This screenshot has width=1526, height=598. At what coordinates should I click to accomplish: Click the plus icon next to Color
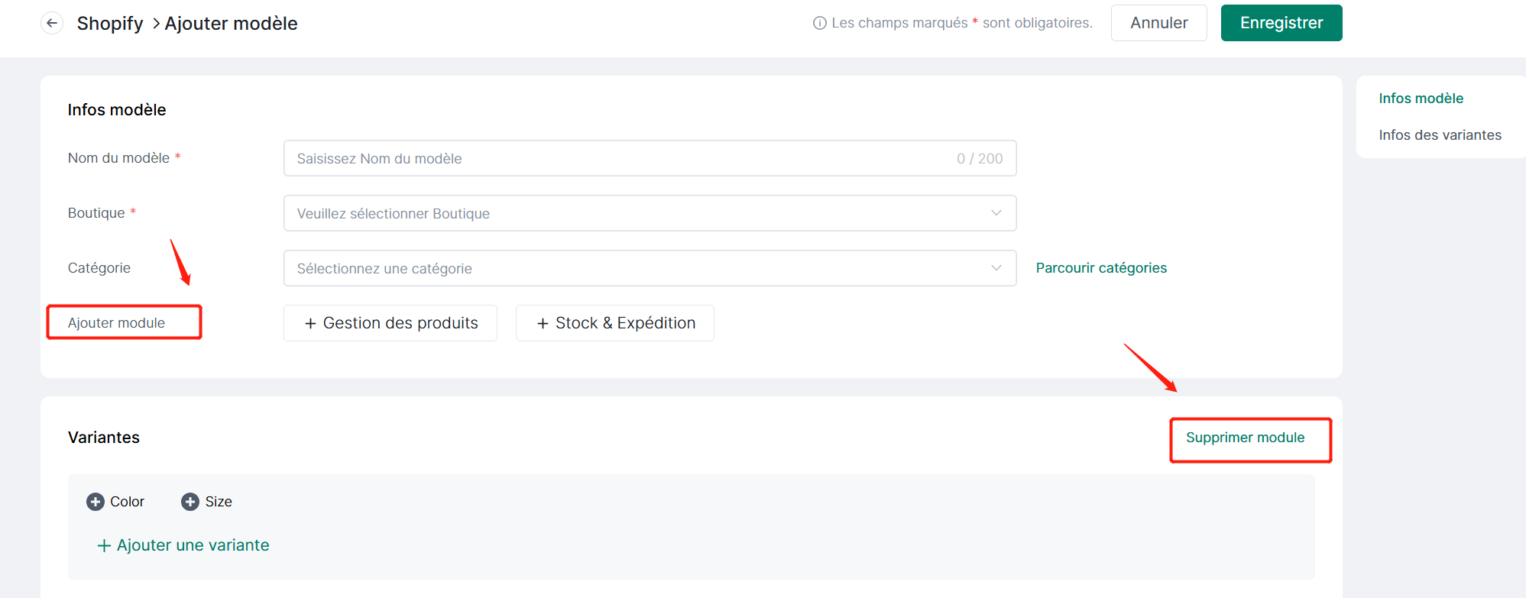96,502
